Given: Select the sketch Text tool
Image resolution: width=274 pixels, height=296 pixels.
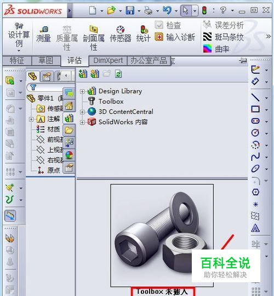Looking at the screenshot, I should click(255, 228).
